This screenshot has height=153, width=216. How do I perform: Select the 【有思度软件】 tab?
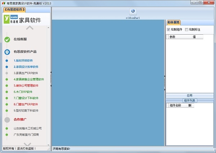(14, 10)
